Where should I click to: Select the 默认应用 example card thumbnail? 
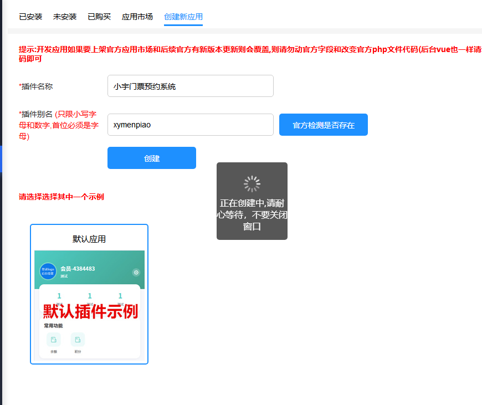(89, 305)
